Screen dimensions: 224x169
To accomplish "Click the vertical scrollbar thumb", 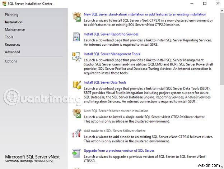I will pos(222,49).
